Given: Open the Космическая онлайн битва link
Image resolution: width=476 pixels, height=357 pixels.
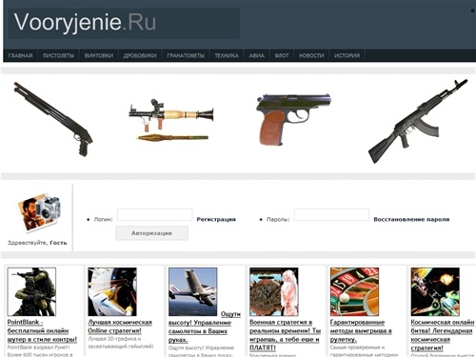Looking at the screenshot, I should (443, 335).
